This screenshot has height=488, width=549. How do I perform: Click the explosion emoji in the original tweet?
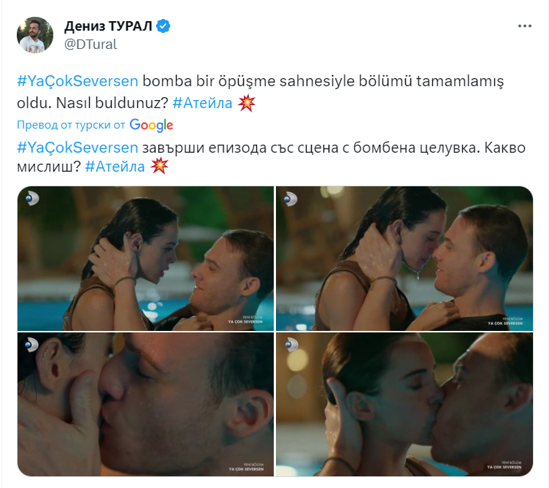(247, 103)
